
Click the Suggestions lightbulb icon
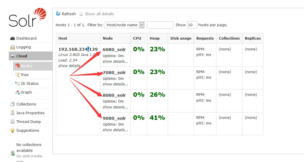click(x=13, y=131)
